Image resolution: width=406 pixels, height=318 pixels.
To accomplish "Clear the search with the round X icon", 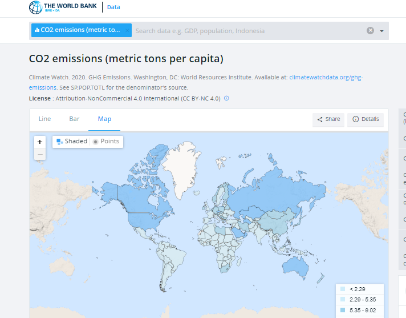I will (370, 31).
